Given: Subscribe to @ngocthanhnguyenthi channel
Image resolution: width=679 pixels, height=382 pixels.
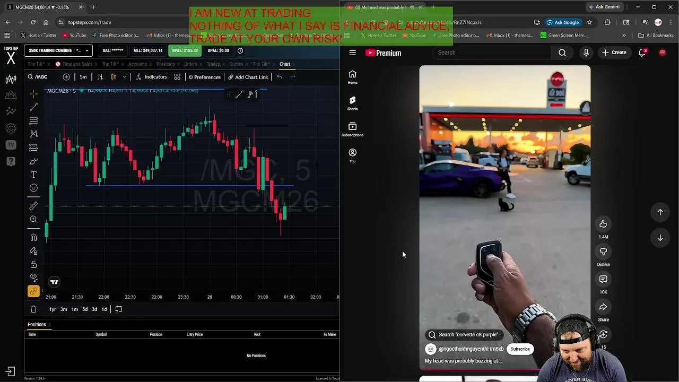Looking at the screenshot, I should (520, 349).
